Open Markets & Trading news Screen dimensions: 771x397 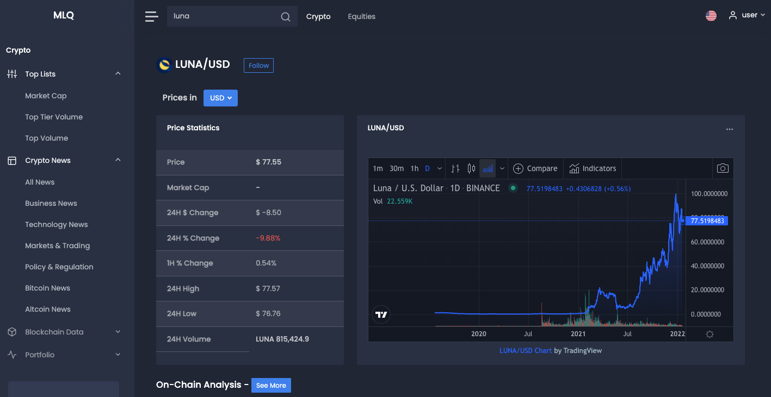[x=57, y=245]
